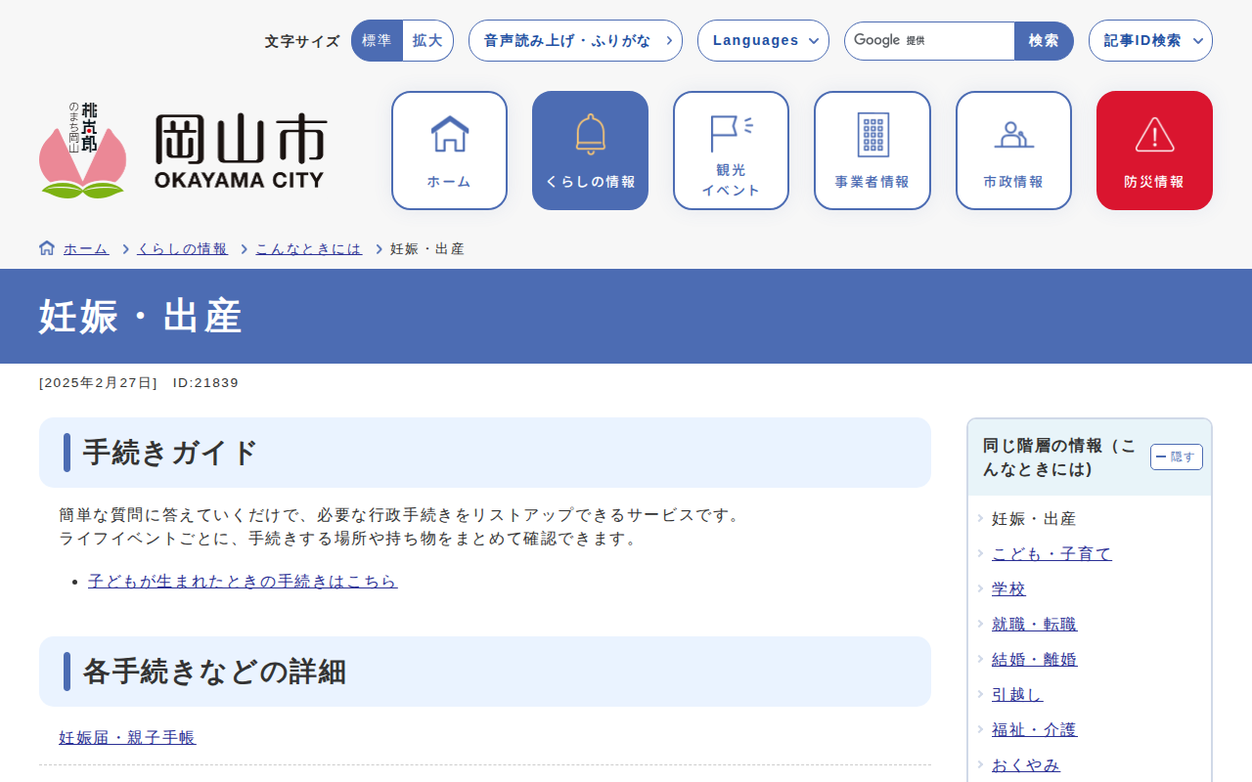Hide the 同じ階層の情報 sidebar panel

coord(1176,456)
